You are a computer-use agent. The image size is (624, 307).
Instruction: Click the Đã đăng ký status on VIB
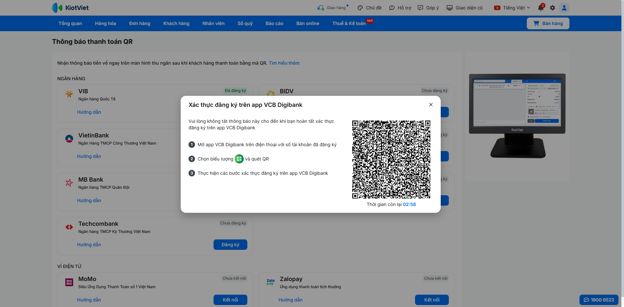point(235,91)
